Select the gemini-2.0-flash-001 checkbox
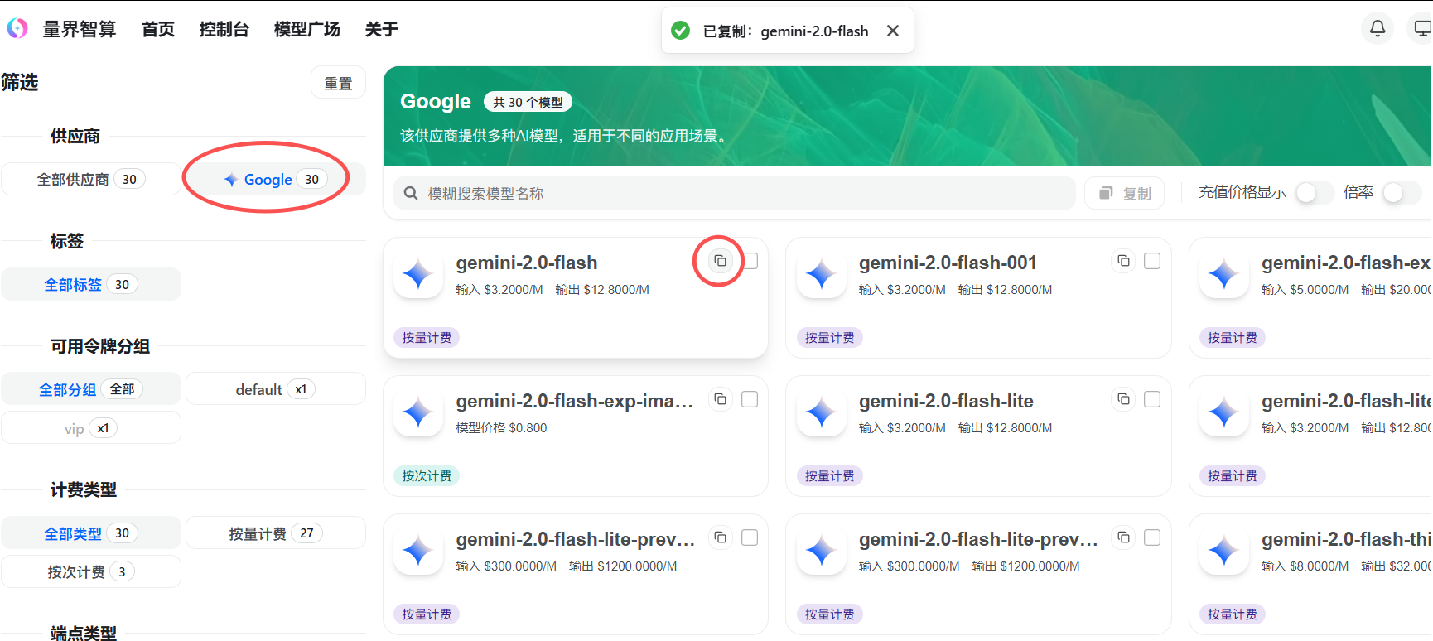Image resolution: width=1433 pixels, height=641 pixels. pyautogui.click(x=1152, y=261)
